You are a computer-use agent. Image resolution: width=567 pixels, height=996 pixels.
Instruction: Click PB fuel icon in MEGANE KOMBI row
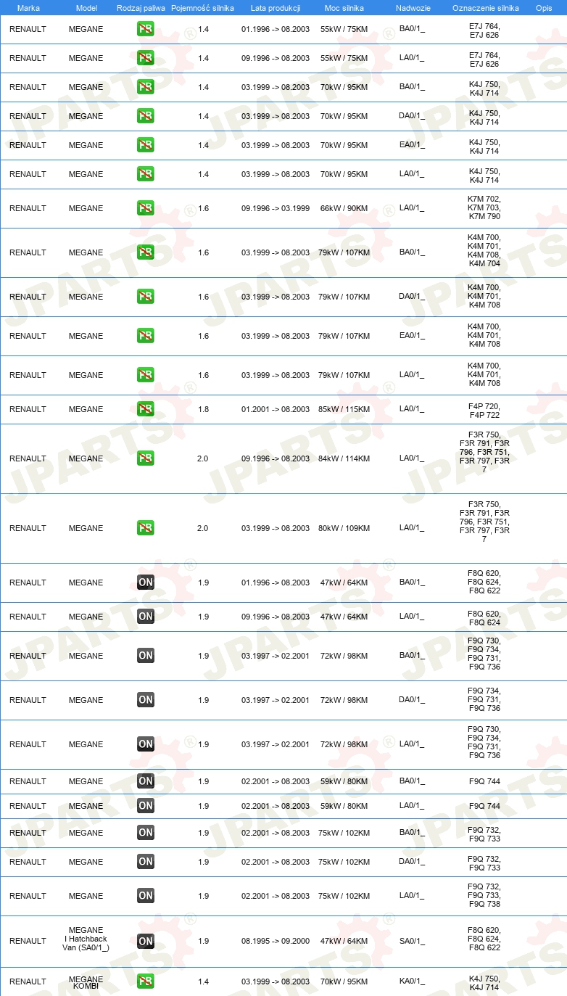click(x=146, y=981)
